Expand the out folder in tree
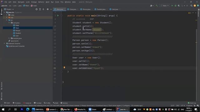200x112 pixels. 7,17
